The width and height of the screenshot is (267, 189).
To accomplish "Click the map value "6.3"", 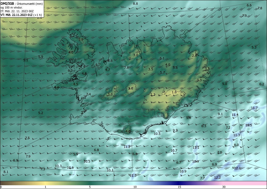I will (204, 126).
